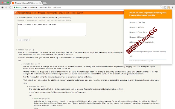Open the groups.google.com chromium forum link
The width and height of the screenshot is (175, 109).
[57, 92]
